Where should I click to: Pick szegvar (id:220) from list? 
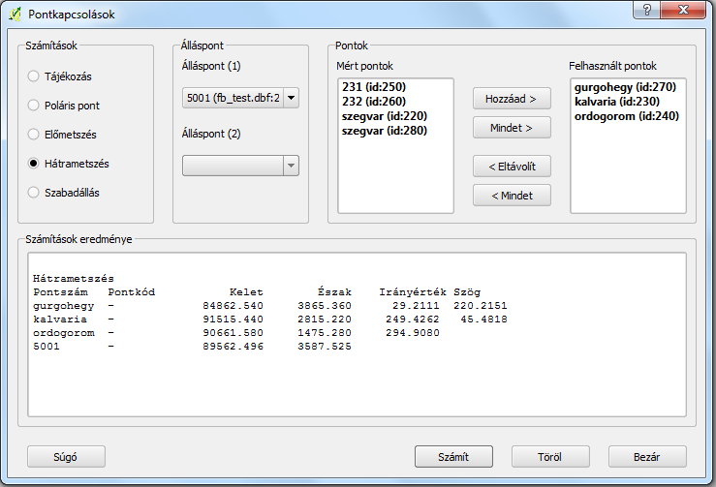click(384, 116)
